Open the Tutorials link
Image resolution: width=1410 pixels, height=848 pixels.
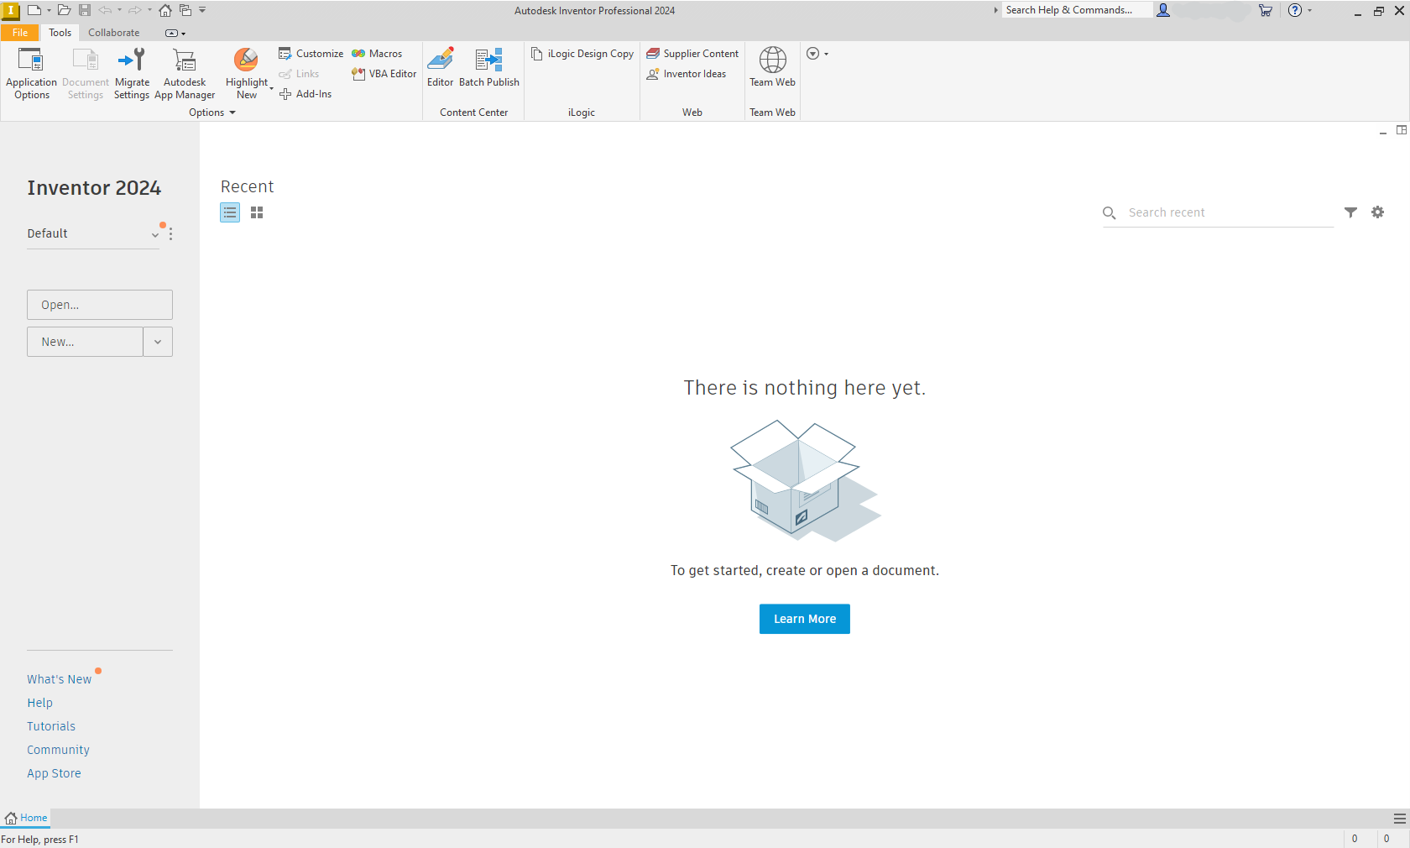click(x=51, y=725)
